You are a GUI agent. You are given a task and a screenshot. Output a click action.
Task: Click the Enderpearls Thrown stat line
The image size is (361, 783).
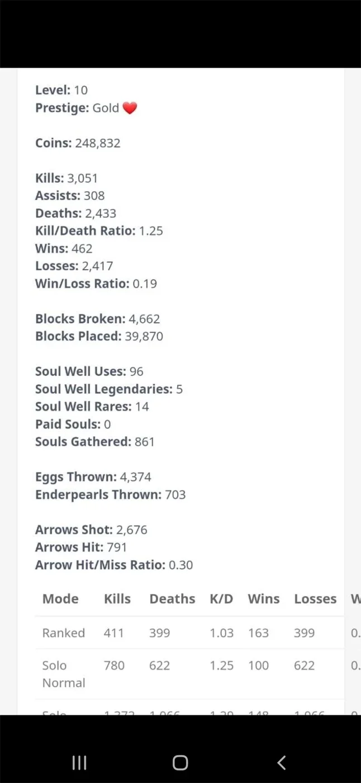click(110, 494)
